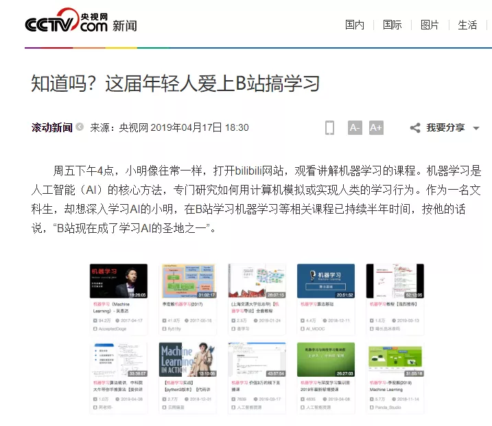This screenshot has height=426, width=492.
Task: Click the date 2019年04月17日 18:30
Action: 200,127
